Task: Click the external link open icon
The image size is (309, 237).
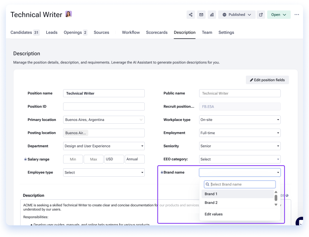Action: point(261,15)
